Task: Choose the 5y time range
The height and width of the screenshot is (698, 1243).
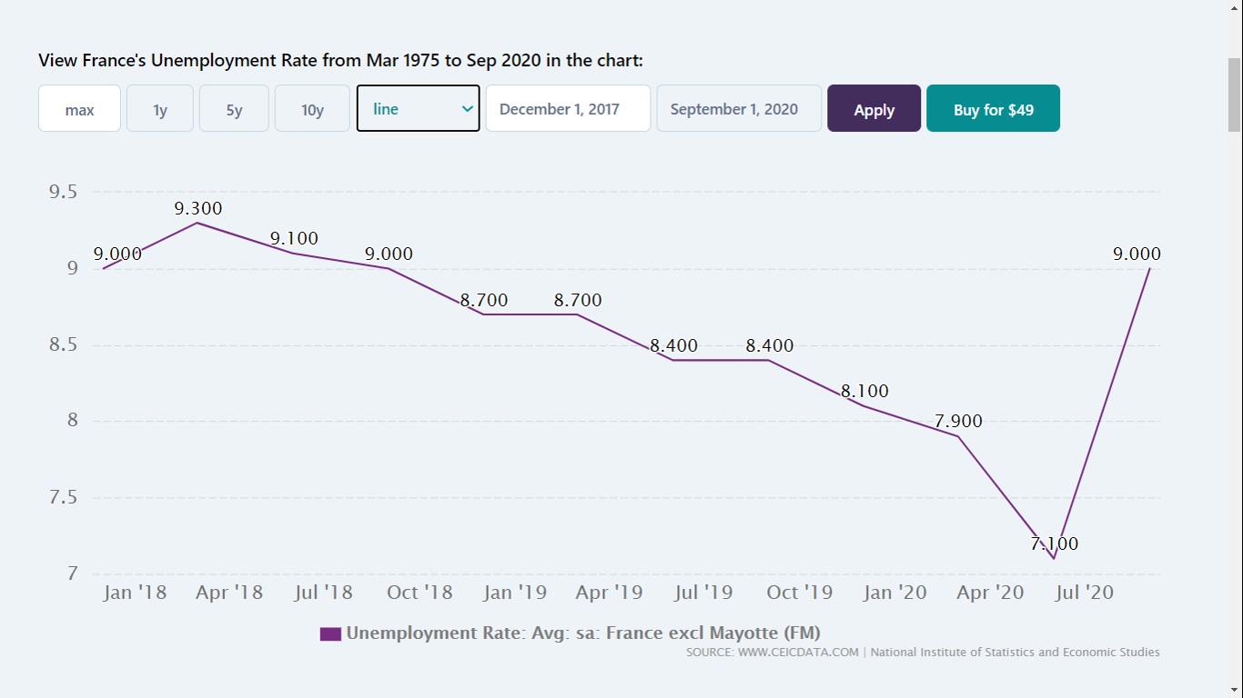Action: [234, 109]
